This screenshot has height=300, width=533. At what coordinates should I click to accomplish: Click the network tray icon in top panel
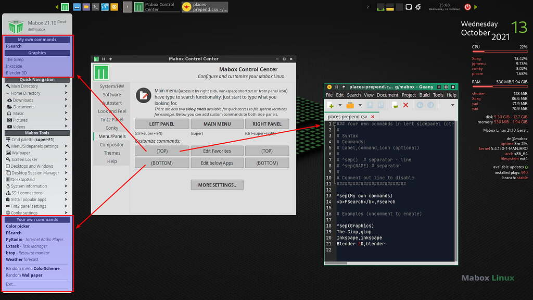click(409, 7)
